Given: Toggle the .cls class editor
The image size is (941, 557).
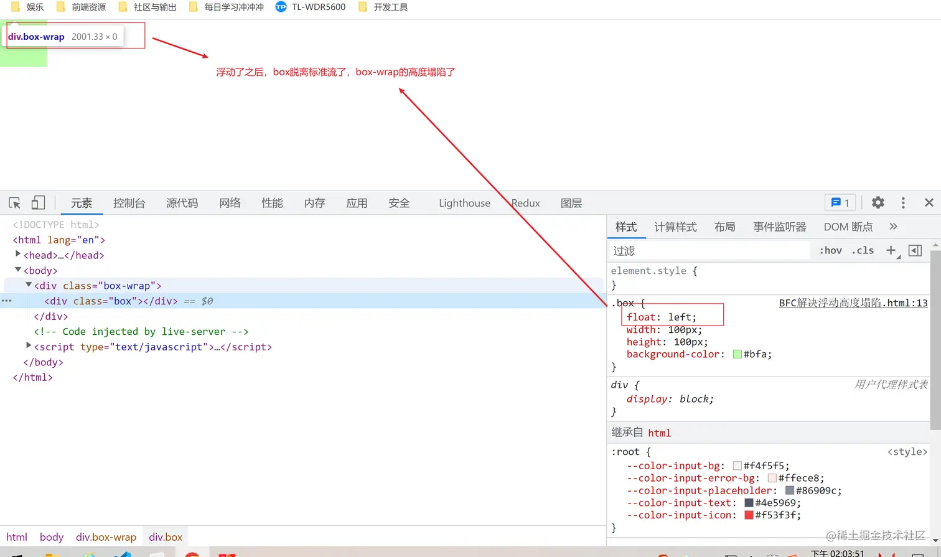Looking at the screenshot, I should pos(863,250).
